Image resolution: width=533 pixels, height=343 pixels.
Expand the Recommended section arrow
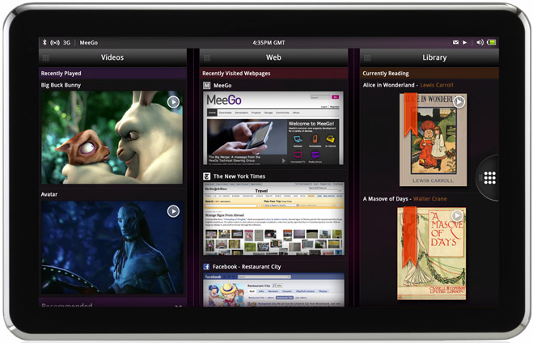(x=178, y=305)
